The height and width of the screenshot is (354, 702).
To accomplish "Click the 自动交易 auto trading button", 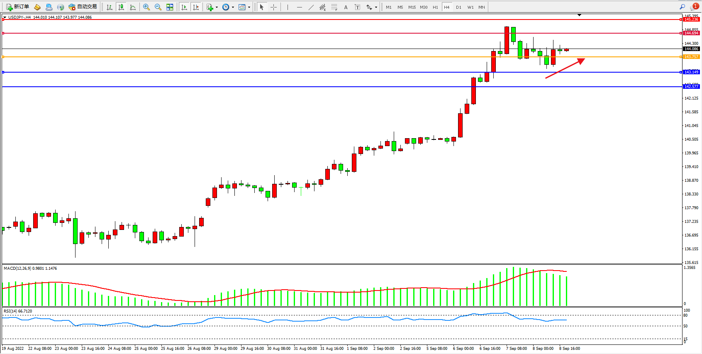I will [x=83, y=7].
